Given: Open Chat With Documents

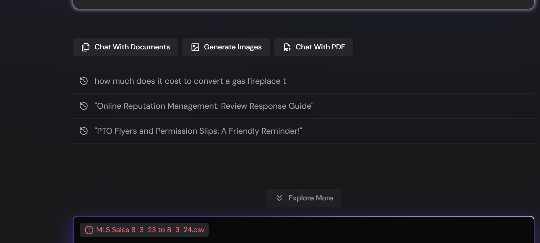Looking at the screenshot, I should click(126, 47).
